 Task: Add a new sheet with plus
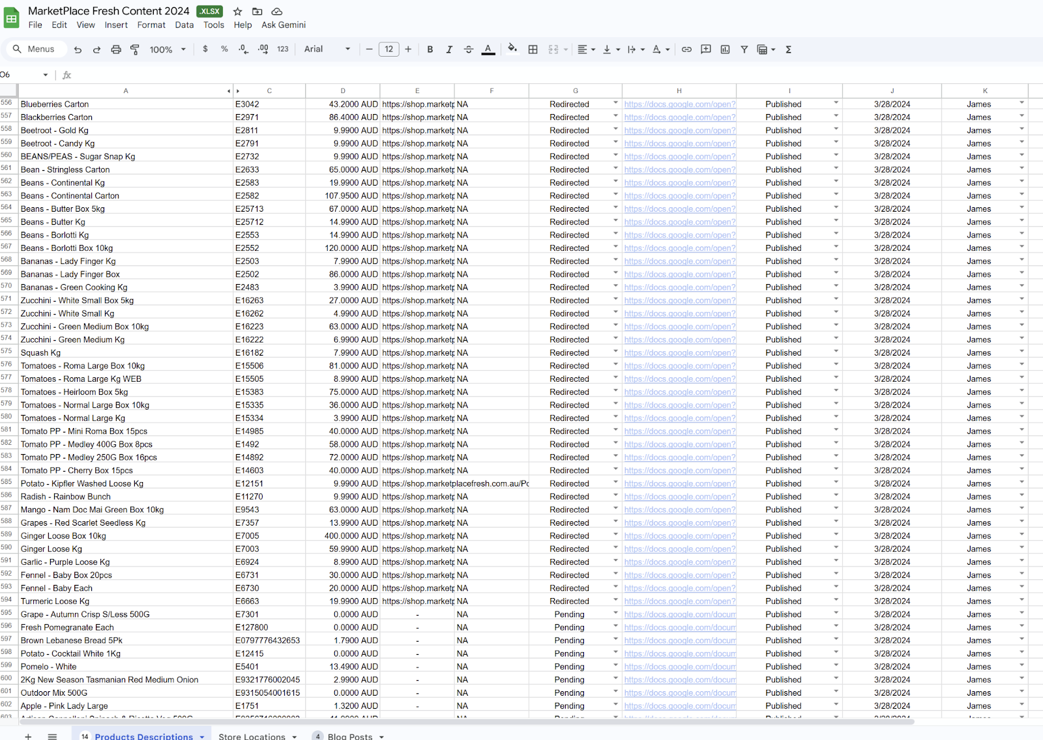pos(28,736)
